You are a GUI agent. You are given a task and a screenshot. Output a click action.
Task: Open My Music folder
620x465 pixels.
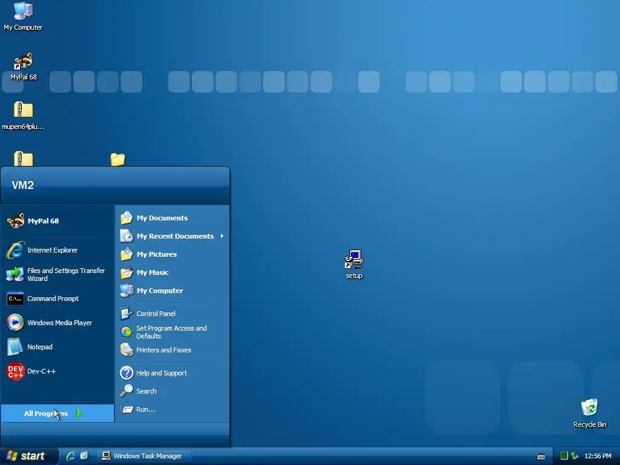pyautogui.click(x=173, y=272)
